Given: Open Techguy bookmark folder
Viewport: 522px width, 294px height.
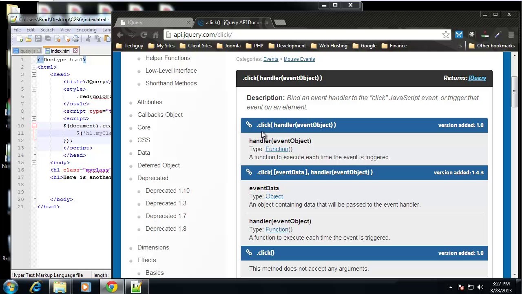Looking at the screenshot, I should pyautogui.click(x=130, y=46).
